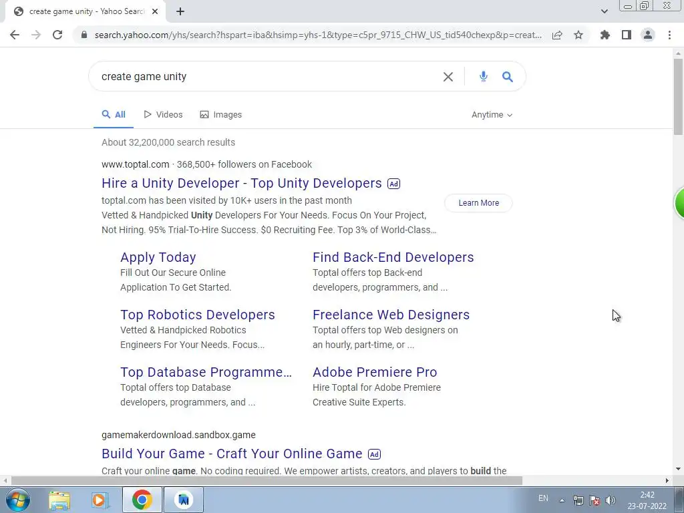Click the Learn More button
684x513 pixels.
pyautogui.click(x=478, y=203)
